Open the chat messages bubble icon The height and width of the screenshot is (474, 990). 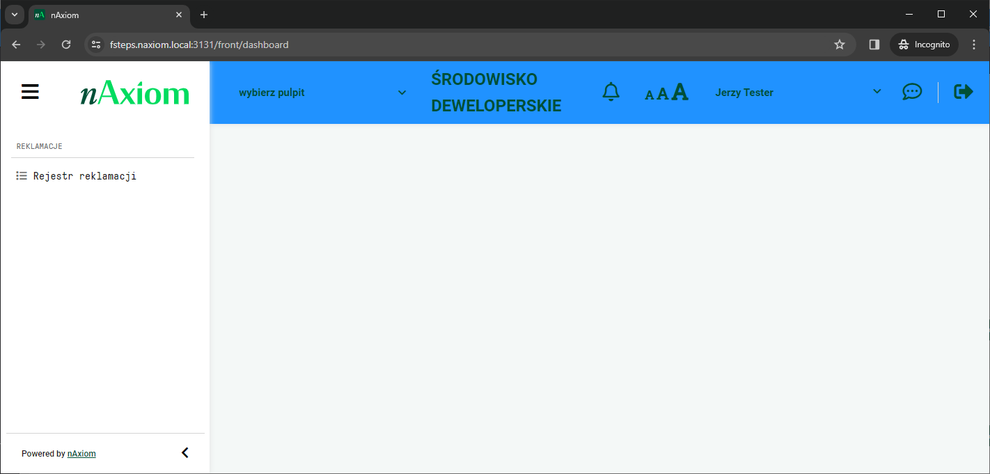pos(912,92)
